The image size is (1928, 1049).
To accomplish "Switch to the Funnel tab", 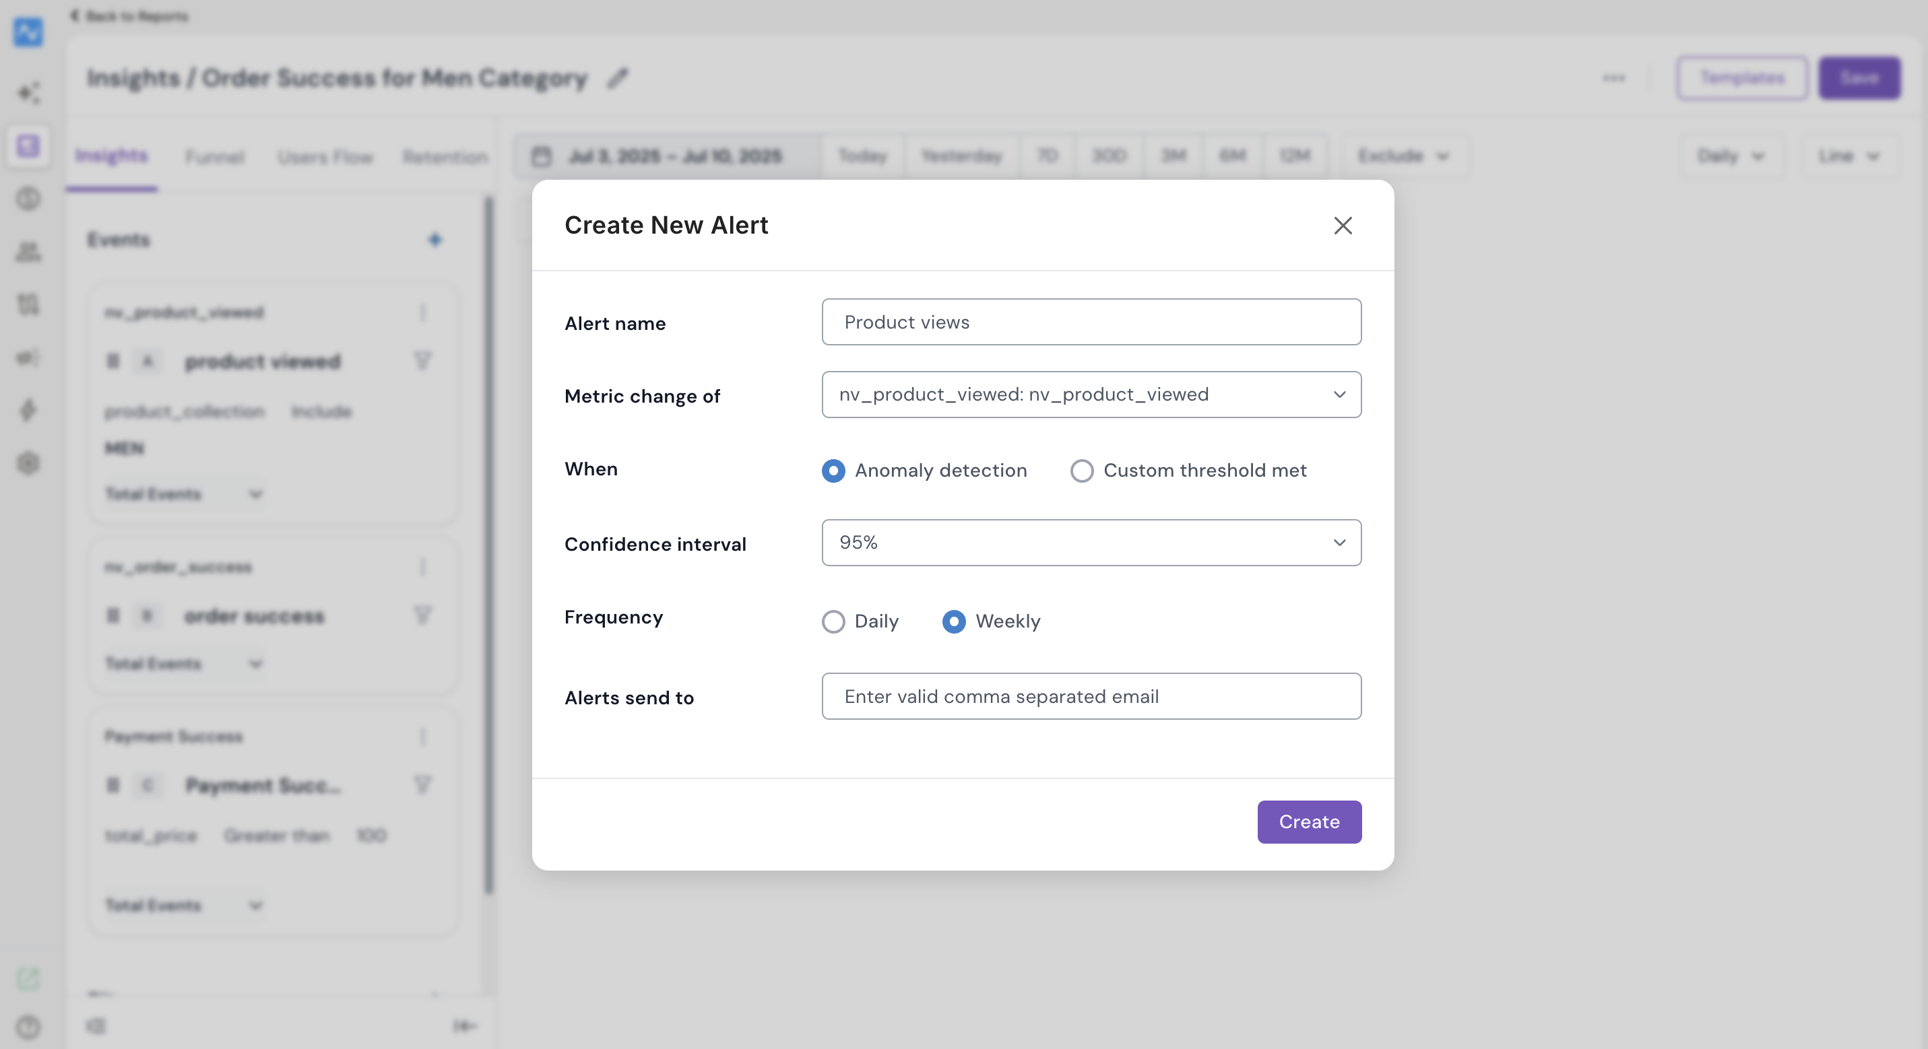I will tap(215, 156).
